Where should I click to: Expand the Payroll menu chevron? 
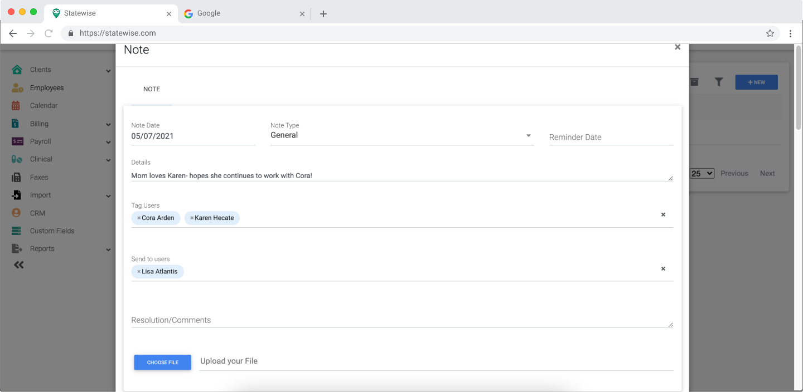click(x=108, y=143)
